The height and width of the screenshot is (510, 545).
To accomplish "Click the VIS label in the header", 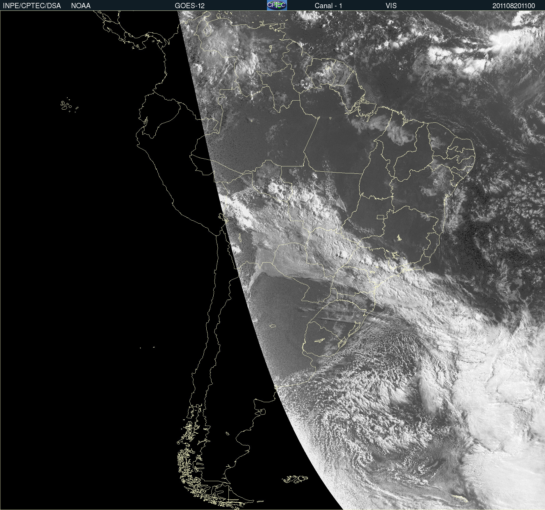I will pyautogui.click(x=391, y=6).
